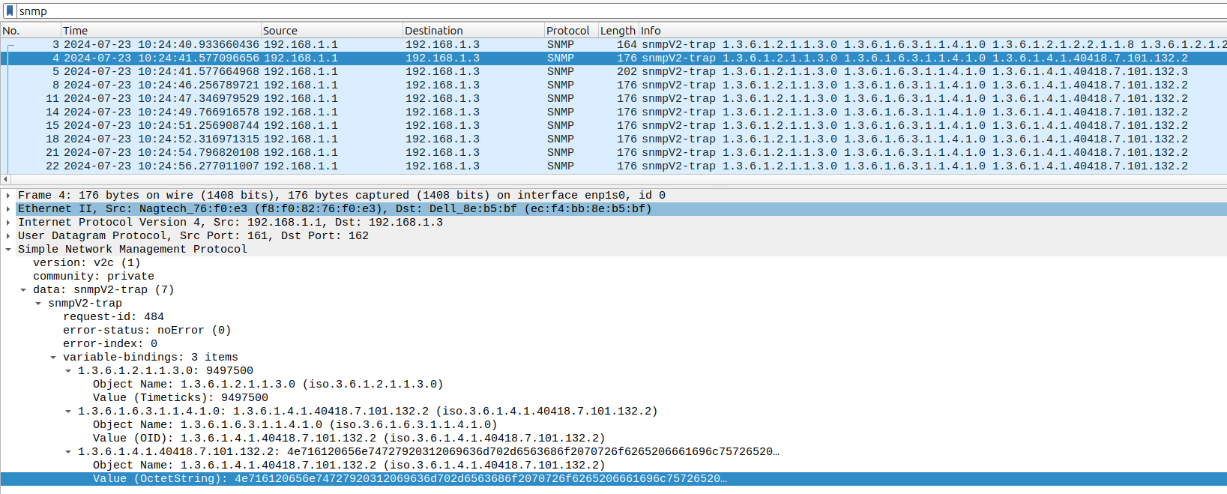Viewport: 1227px width, 494px height.
Task: Collapse the 1.3.6.1.4.1.40418.7.101.132.2 octet string binding
Action: (68, 451)
